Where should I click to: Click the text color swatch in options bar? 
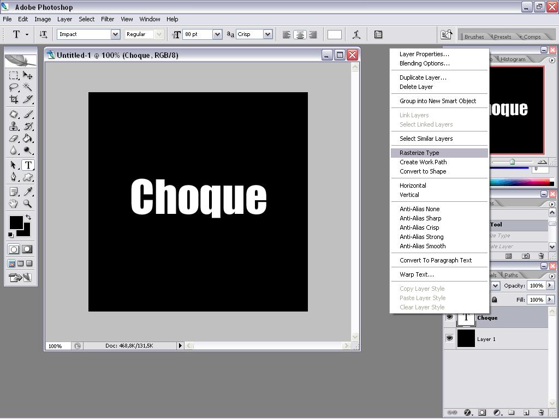click(x=335, y=34)
